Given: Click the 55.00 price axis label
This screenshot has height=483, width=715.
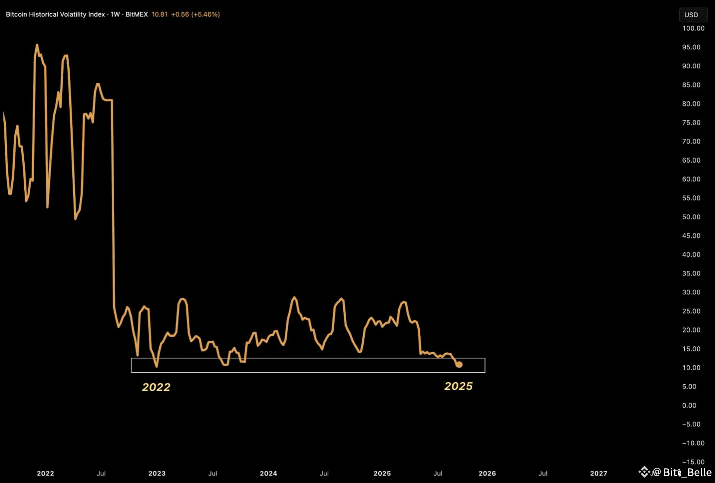Looking at the screenshot, I should tap(691, 198).
